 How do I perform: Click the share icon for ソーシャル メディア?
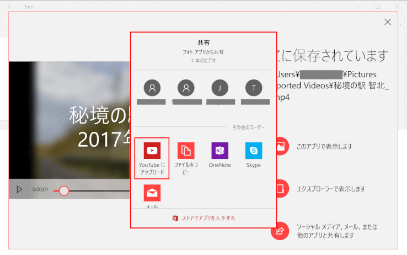280,231
